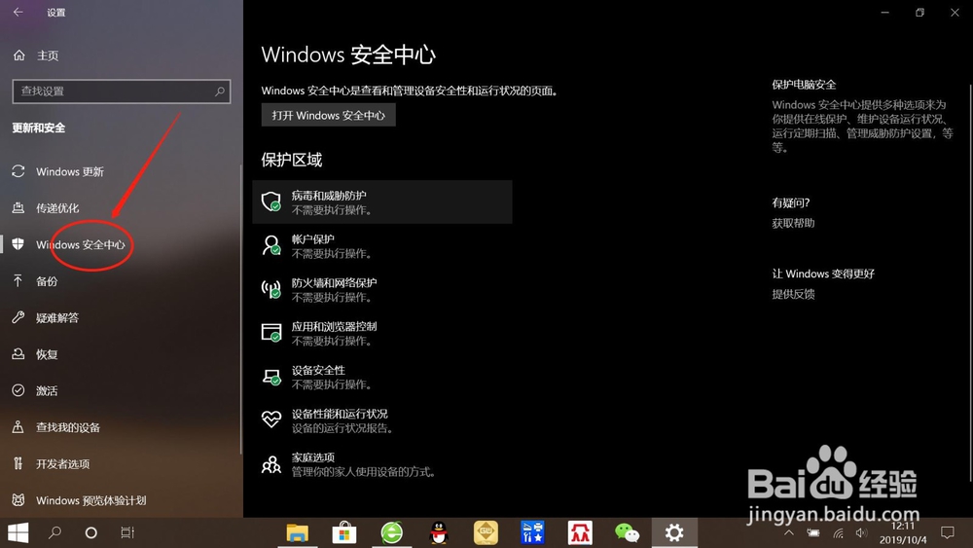
Task: Open 应用和浏览器控制 protection area
Action: [x=382, y=333]
